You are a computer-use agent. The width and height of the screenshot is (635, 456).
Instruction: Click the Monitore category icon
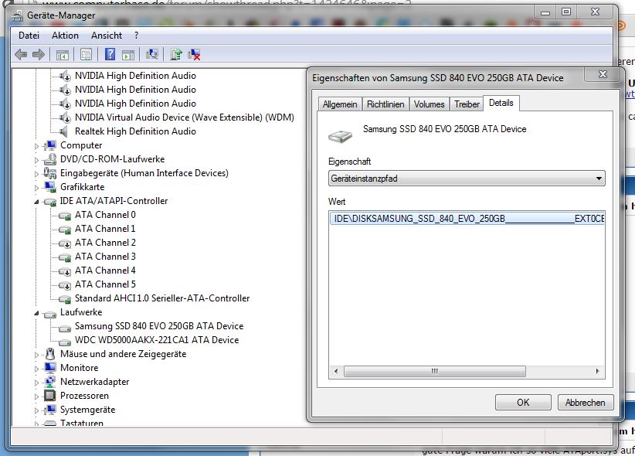point(49,368)
